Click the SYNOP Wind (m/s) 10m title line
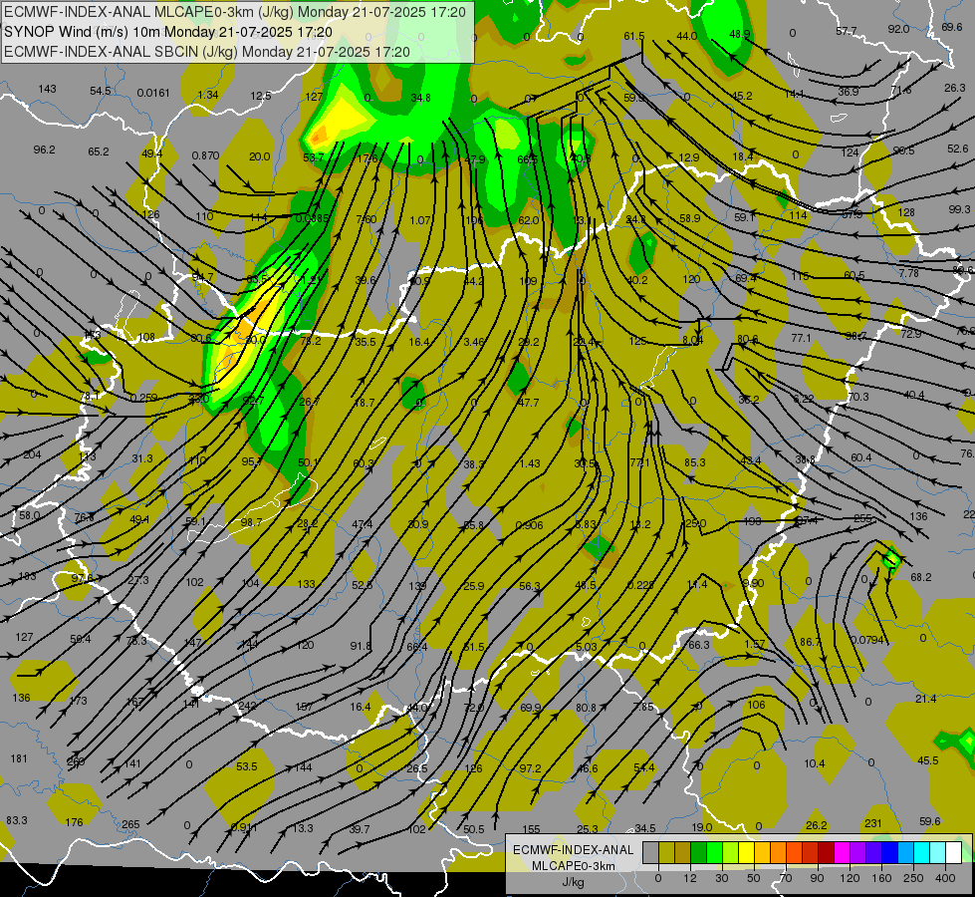Image resolution: width=975 pixels, height=897 pixels. point(168,32)
